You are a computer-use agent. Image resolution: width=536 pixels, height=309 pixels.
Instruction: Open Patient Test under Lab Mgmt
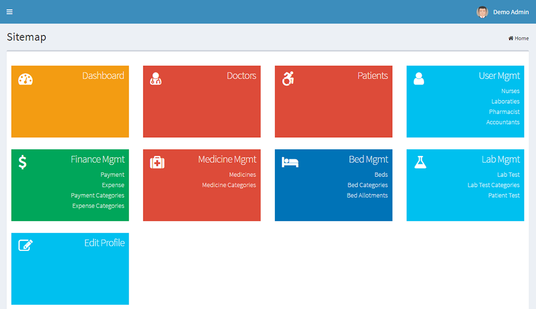[504, 196]
